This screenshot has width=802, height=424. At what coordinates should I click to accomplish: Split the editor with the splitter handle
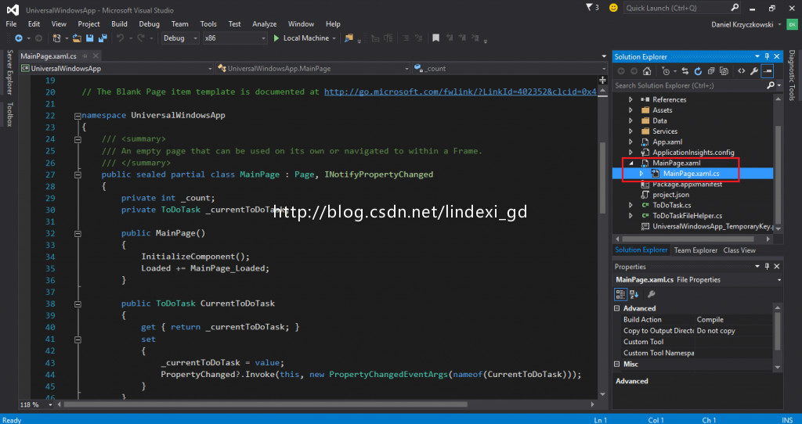tap(602, 81)
